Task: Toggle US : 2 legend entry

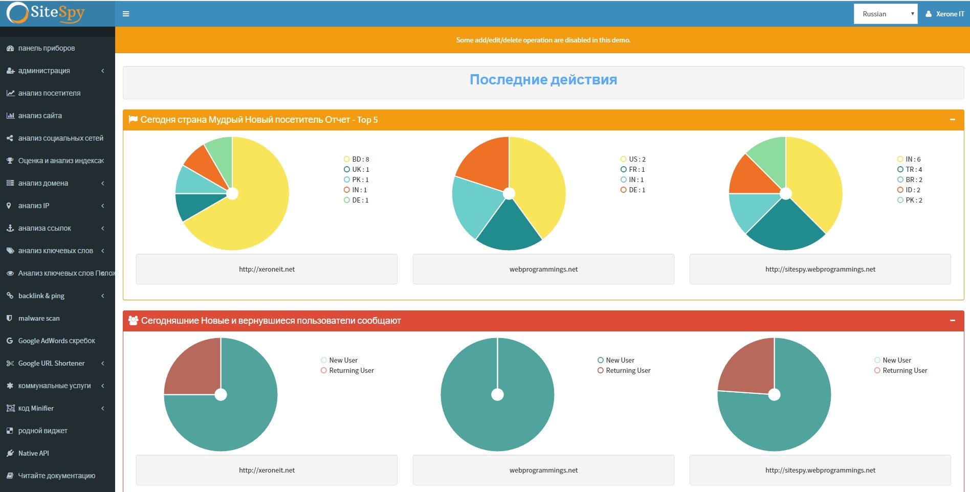Action: 633,159
